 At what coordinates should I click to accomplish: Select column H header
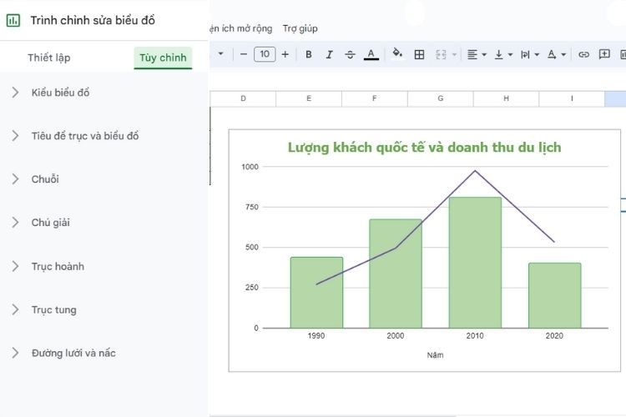[507, 98]
